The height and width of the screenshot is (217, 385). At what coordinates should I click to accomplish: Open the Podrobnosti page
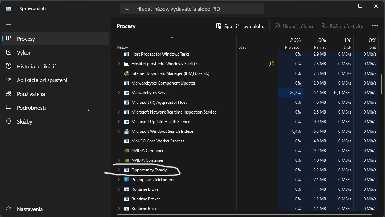(x=56, y=108)
